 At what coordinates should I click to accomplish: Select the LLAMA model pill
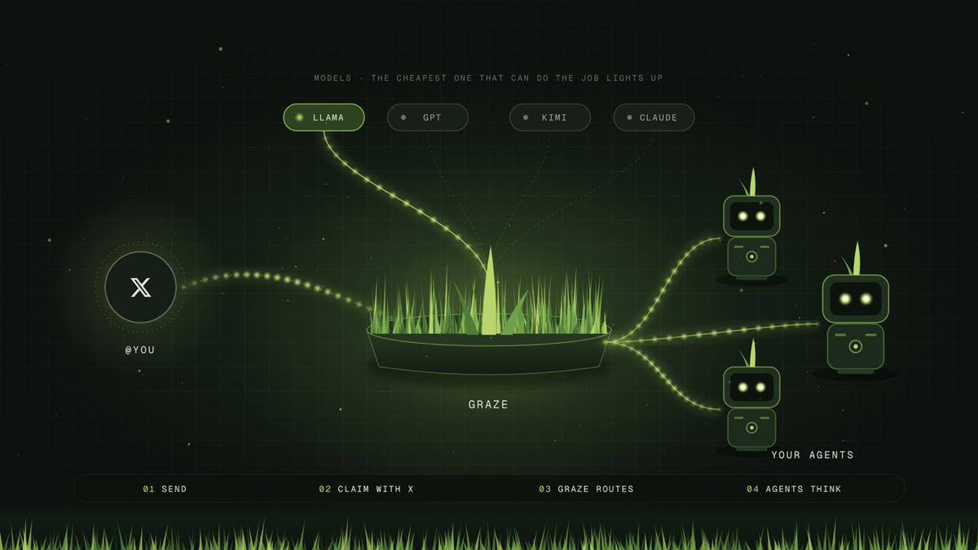coord(324,117)
